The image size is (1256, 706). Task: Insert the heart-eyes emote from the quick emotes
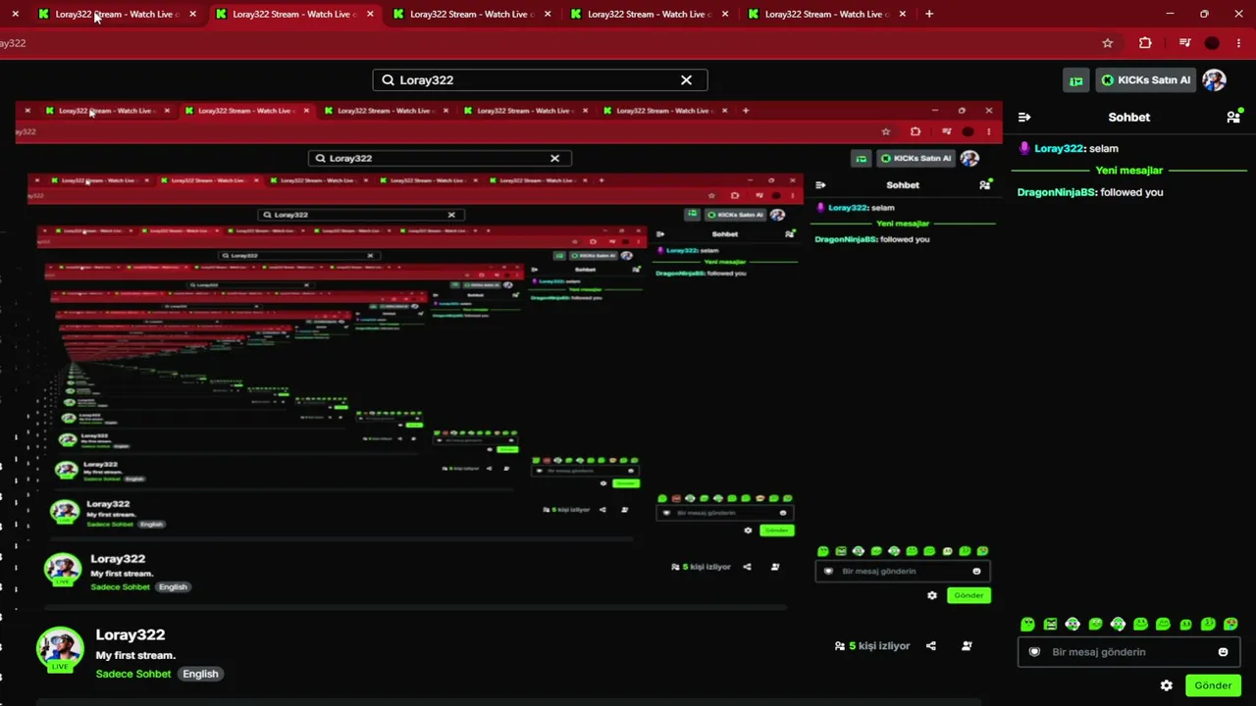click(1230, 624)
